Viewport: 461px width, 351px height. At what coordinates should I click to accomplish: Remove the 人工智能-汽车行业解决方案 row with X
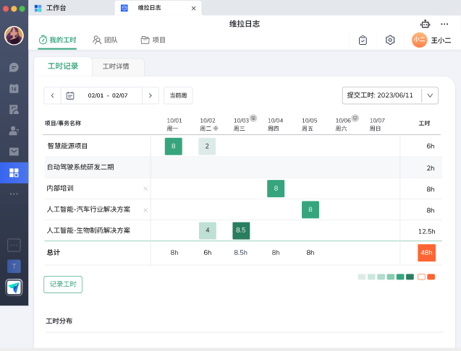click(145, 210)
